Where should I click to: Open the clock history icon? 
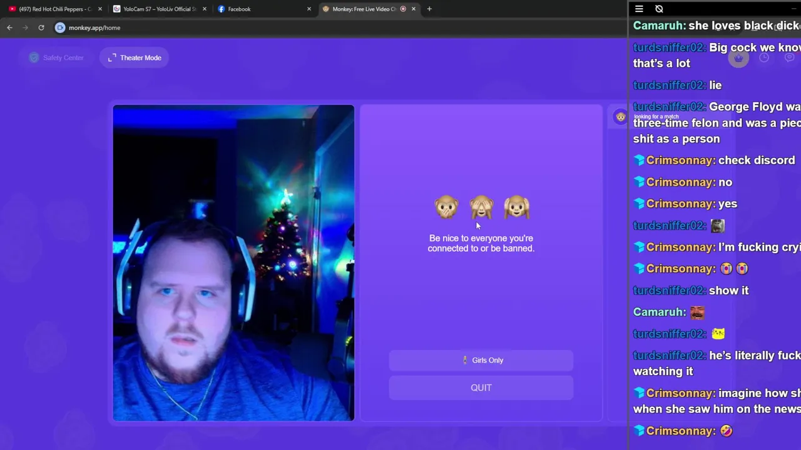click(x=764, y=57)
